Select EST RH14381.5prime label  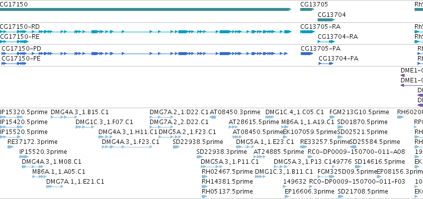point(227,182)
